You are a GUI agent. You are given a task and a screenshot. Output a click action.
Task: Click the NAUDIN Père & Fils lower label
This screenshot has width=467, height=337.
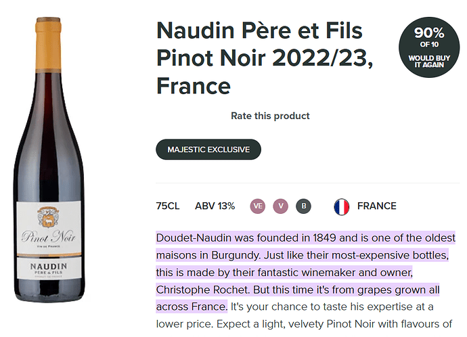pyautogui.click(x=49, y=269)
